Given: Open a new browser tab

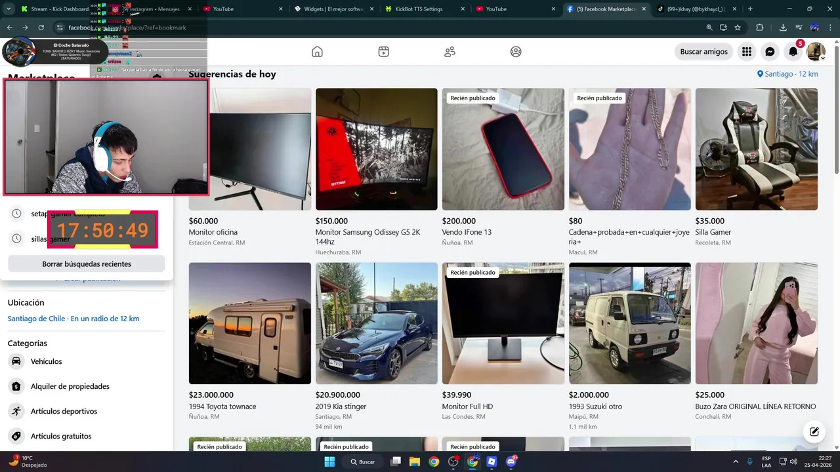Looking at the screenshot, I should 750,9.
